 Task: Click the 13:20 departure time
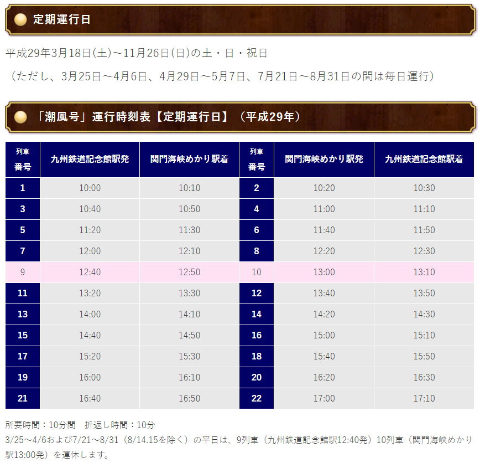click(x=90, y=293)
